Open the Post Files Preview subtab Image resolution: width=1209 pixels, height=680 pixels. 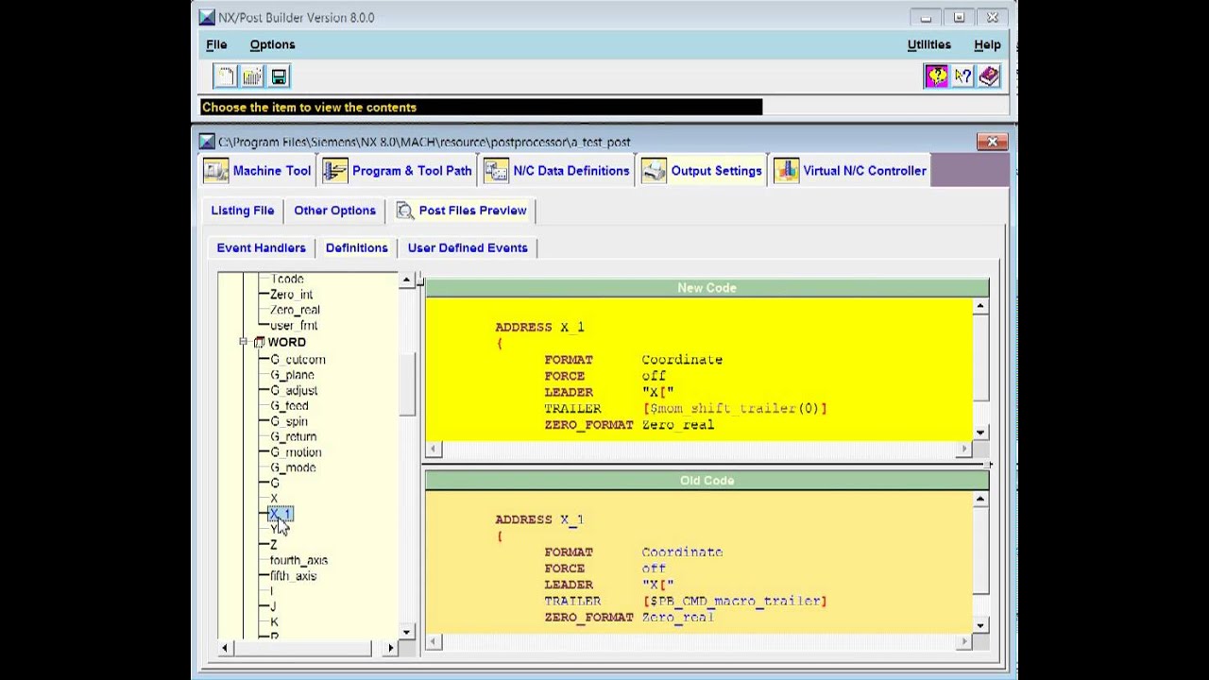click(462, 211)
